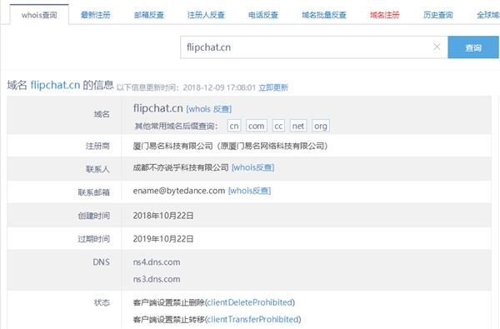Click the 立即更新 link
Screen dimensions: 500x329
[273, 87]
